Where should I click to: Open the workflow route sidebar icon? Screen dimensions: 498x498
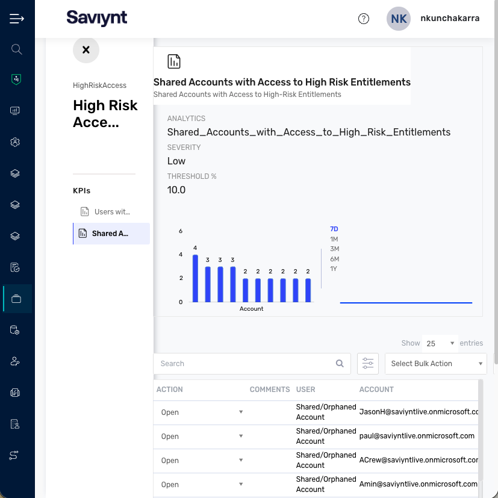click(x=14, y=455)
